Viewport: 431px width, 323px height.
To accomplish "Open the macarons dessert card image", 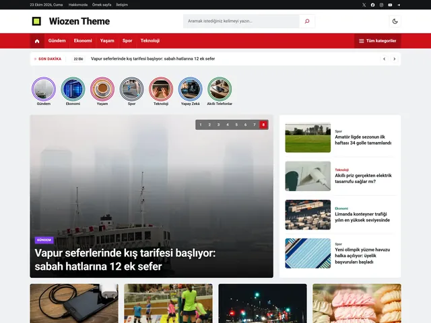I will pyautogui.click(x=357, y=303).
